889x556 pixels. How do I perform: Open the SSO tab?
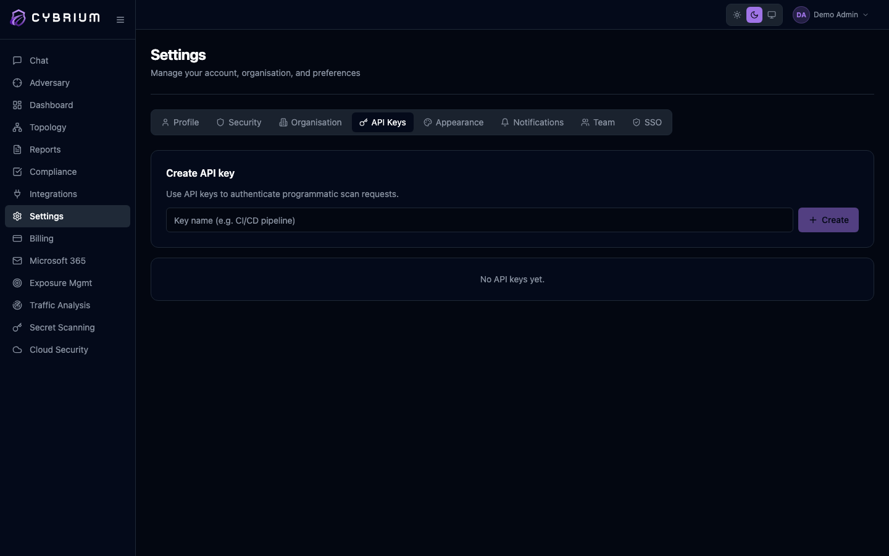point(647,122)
